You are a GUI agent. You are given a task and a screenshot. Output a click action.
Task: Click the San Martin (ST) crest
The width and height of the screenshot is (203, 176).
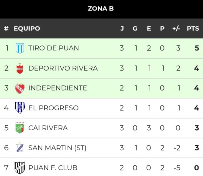tap(20, 148)
